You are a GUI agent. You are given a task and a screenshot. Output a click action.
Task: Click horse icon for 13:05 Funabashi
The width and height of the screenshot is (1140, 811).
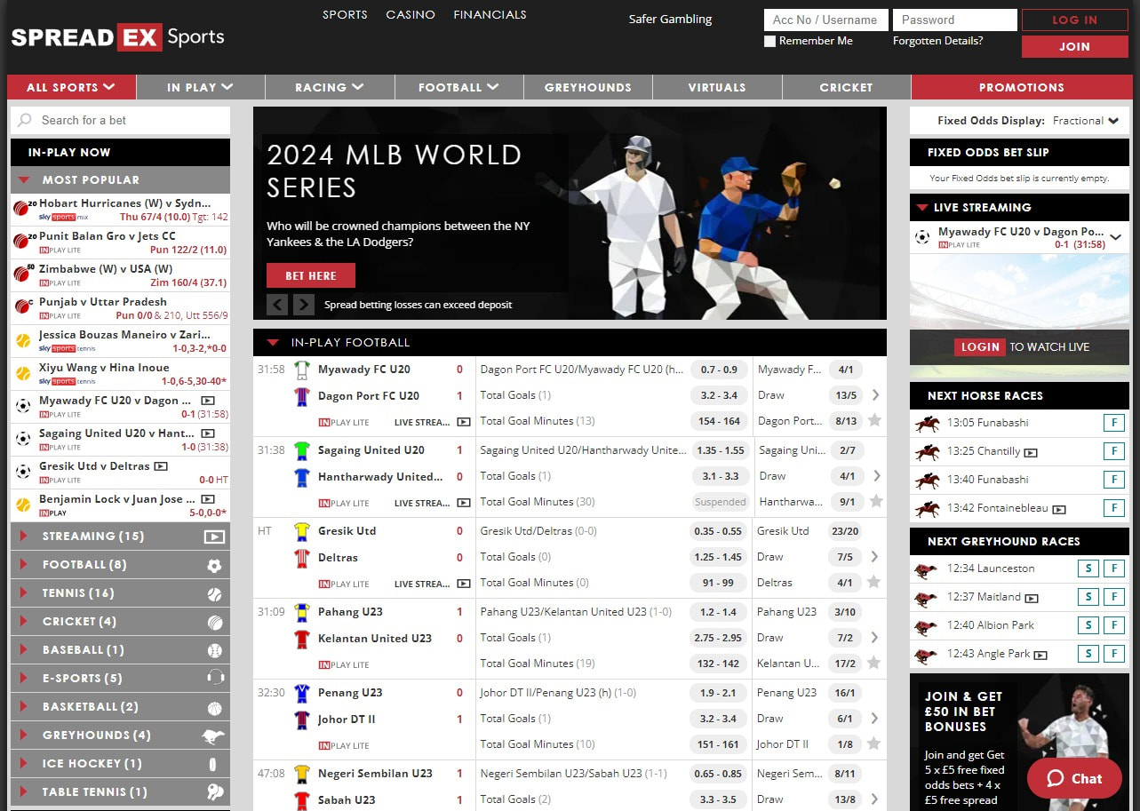[x=928, y=424]
